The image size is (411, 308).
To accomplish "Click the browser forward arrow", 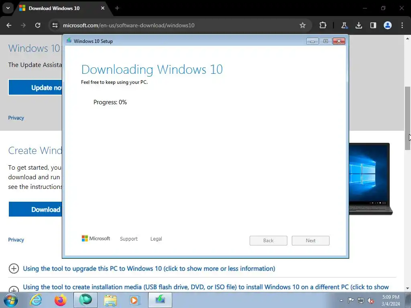I will (23, 25).
